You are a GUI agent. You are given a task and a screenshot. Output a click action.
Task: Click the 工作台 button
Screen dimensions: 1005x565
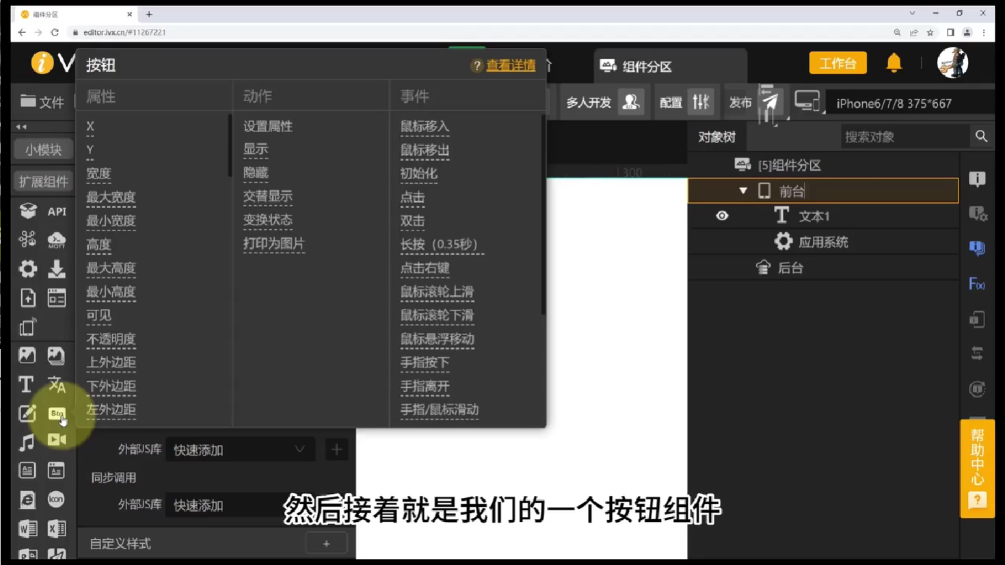[837, 63]
